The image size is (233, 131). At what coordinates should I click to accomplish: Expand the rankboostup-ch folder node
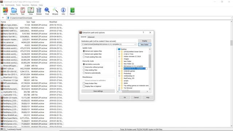[x=119, y=76]
